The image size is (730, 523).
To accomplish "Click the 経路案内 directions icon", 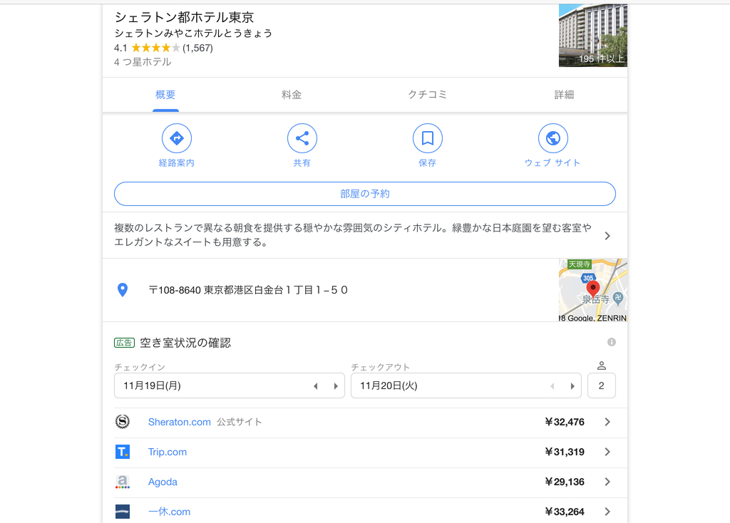I will tap(177, 138).
